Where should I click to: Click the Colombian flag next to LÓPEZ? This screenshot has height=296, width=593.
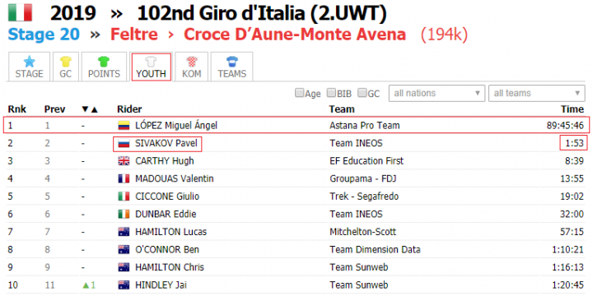pyautogui.click(x=124, y=125)
